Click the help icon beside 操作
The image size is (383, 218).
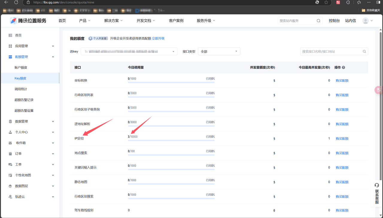[344, 68]
